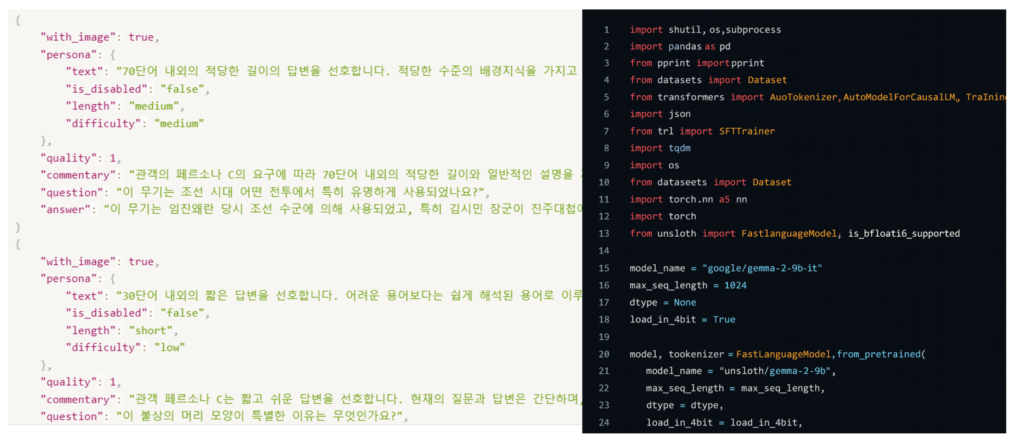Click "import json" on line 6
The height and width of the screenshot is (441, 1012).
tap(660, 114)
